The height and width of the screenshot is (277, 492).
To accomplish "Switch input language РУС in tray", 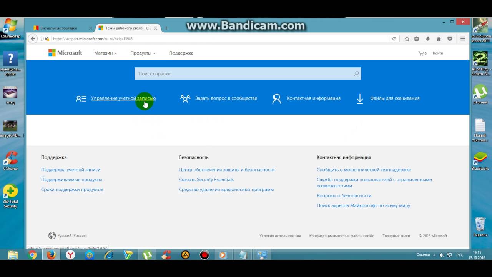I will coord(460,255).
